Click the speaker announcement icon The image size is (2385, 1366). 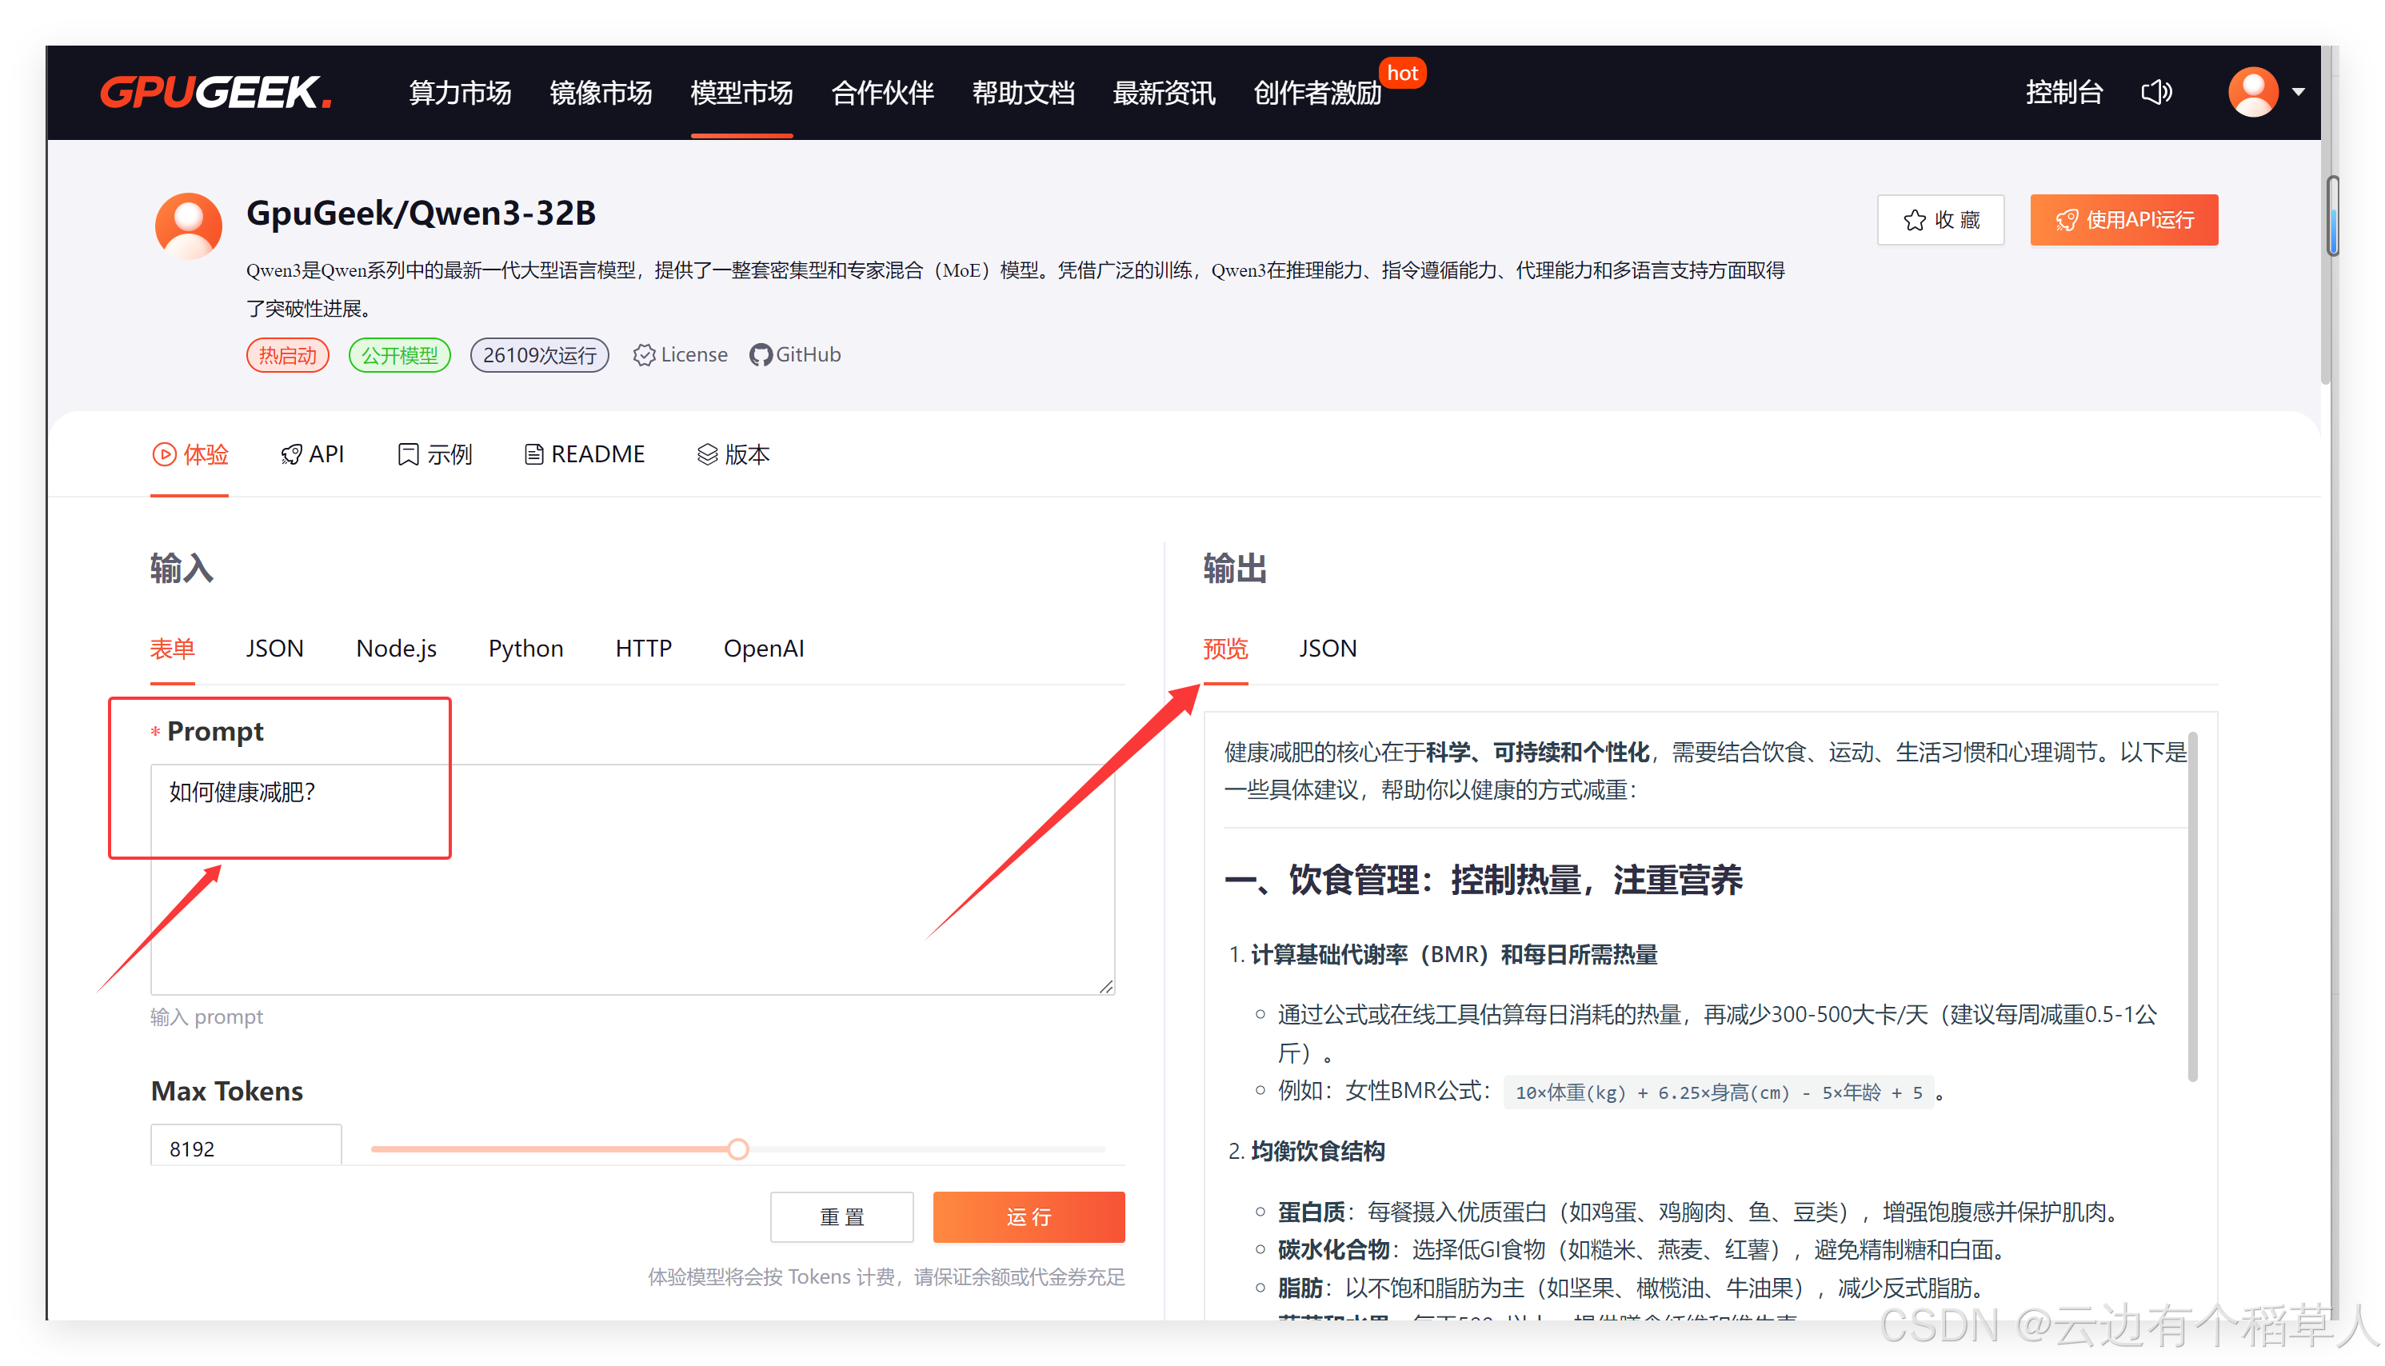(2156, 92)
